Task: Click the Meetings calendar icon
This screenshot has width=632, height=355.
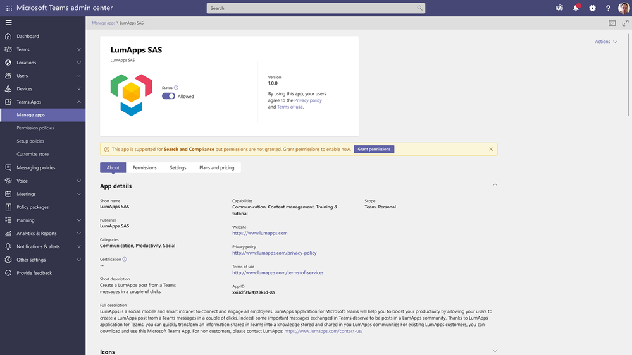Action: (8, 194)
